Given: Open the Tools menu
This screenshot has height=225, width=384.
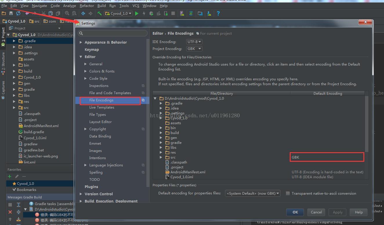Looking at the screenshot, I should point(124,5).
